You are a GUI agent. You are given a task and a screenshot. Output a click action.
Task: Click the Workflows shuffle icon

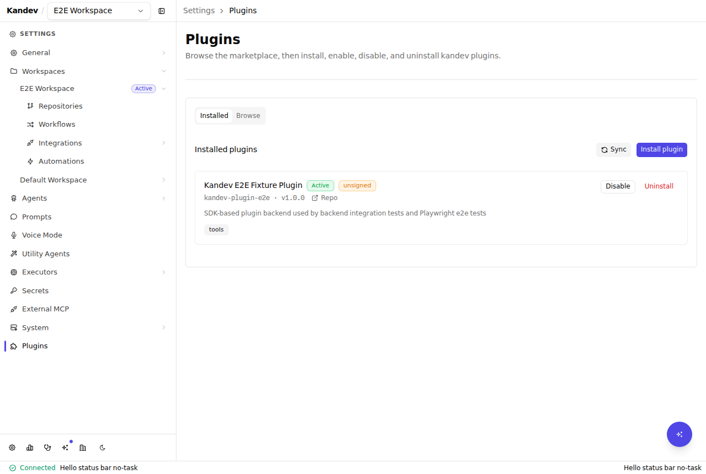30,125
